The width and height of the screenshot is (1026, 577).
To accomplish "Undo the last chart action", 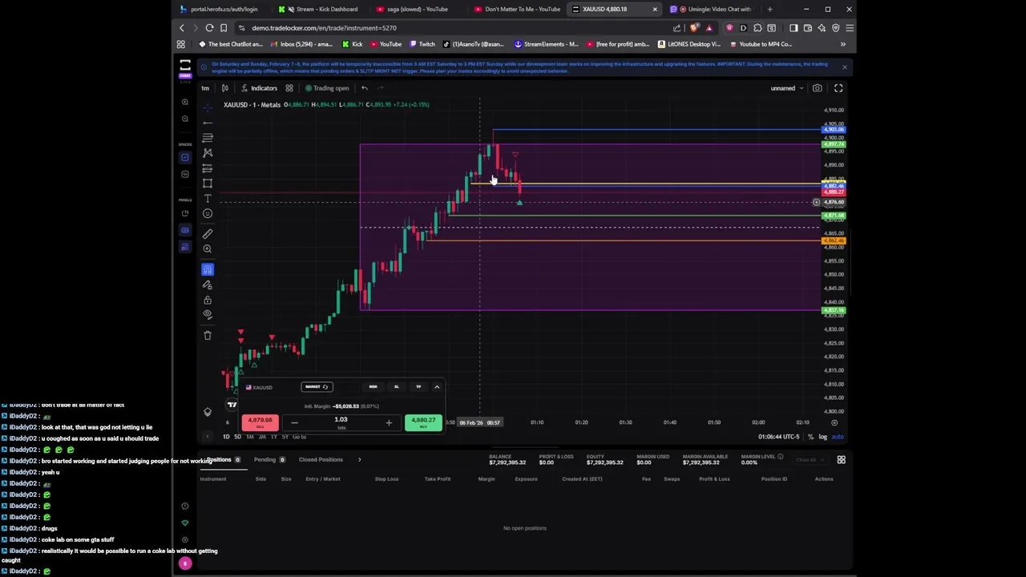I will point(364,88).
